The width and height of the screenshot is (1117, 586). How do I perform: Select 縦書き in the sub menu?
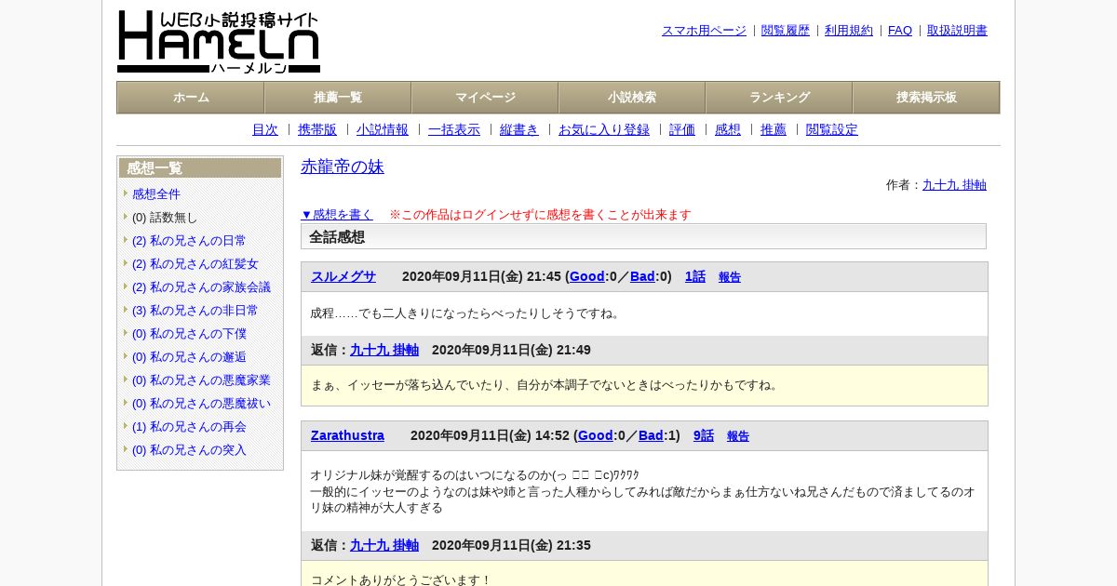tap(519, 129)
